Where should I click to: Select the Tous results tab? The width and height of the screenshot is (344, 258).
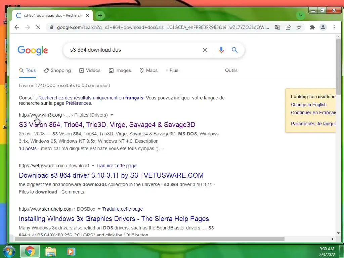[27, 71]
